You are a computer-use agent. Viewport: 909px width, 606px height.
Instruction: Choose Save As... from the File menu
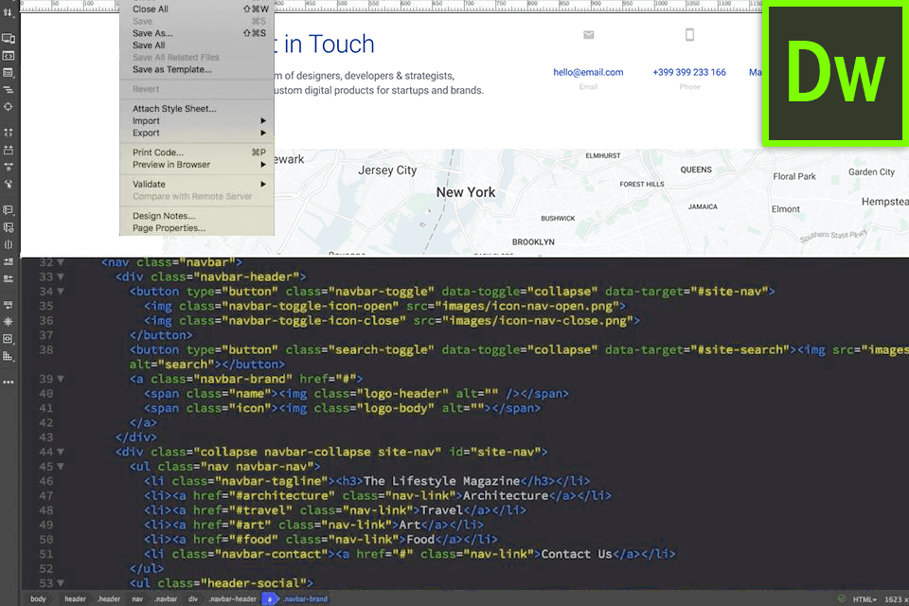[152, 33]
